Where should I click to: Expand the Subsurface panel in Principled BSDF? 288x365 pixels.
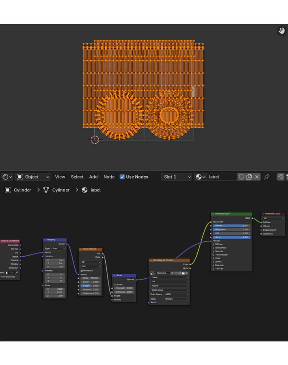[221, 248]
